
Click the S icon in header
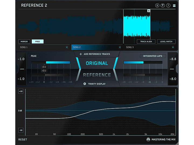[157, 5]
